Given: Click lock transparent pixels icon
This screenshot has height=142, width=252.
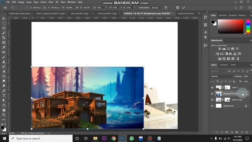Looking at the screenshot, I should click(x=217, y=82).
